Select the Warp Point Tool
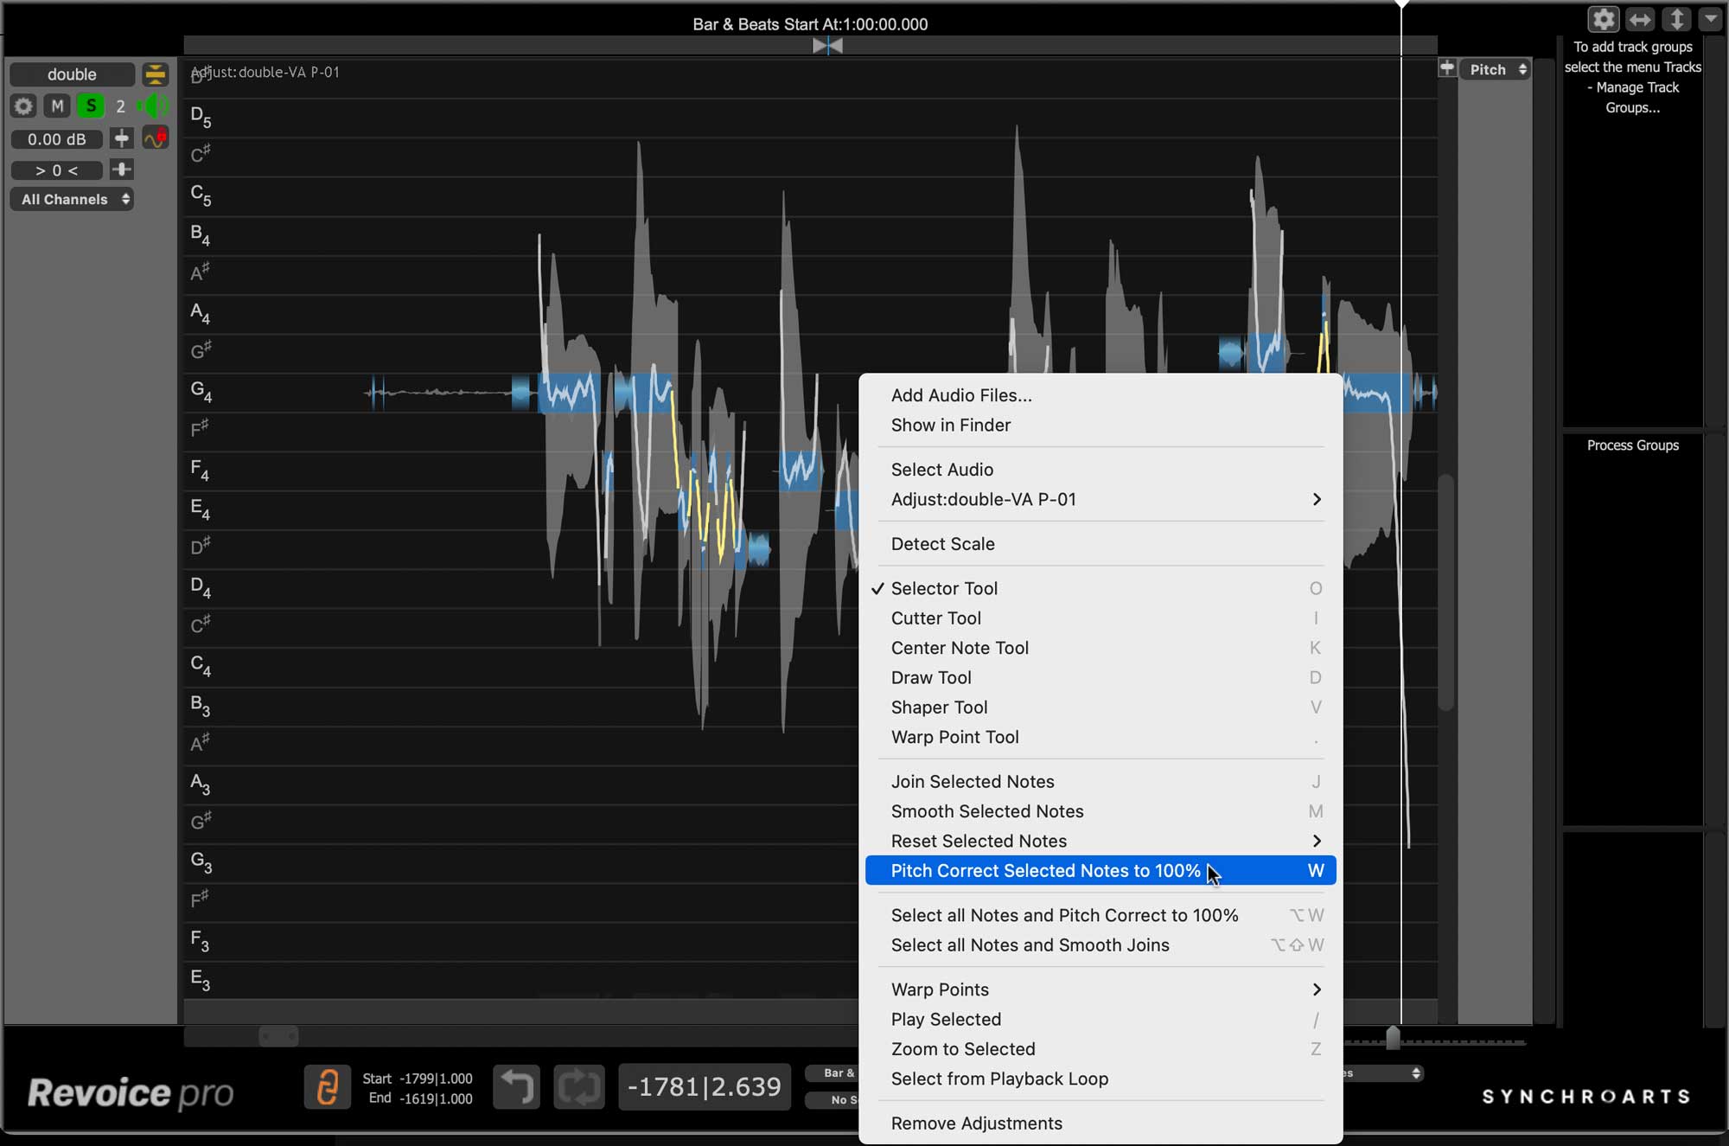This screenshot has width=1729, height=1146. tap(1101, 737)
